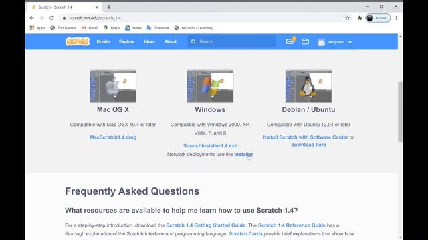Download MacScratch1.4.dmg
The height and width of the screenshot is (240, 428).
click(x=113, y=137)
